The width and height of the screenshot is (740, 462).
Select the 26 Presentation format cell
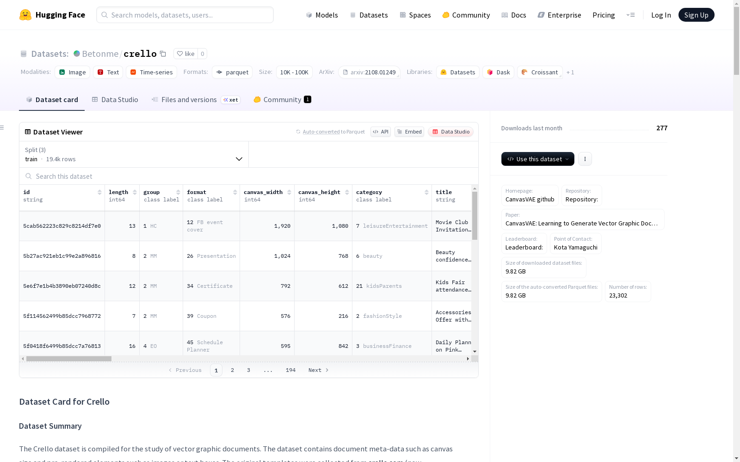(x=211, y=256)
